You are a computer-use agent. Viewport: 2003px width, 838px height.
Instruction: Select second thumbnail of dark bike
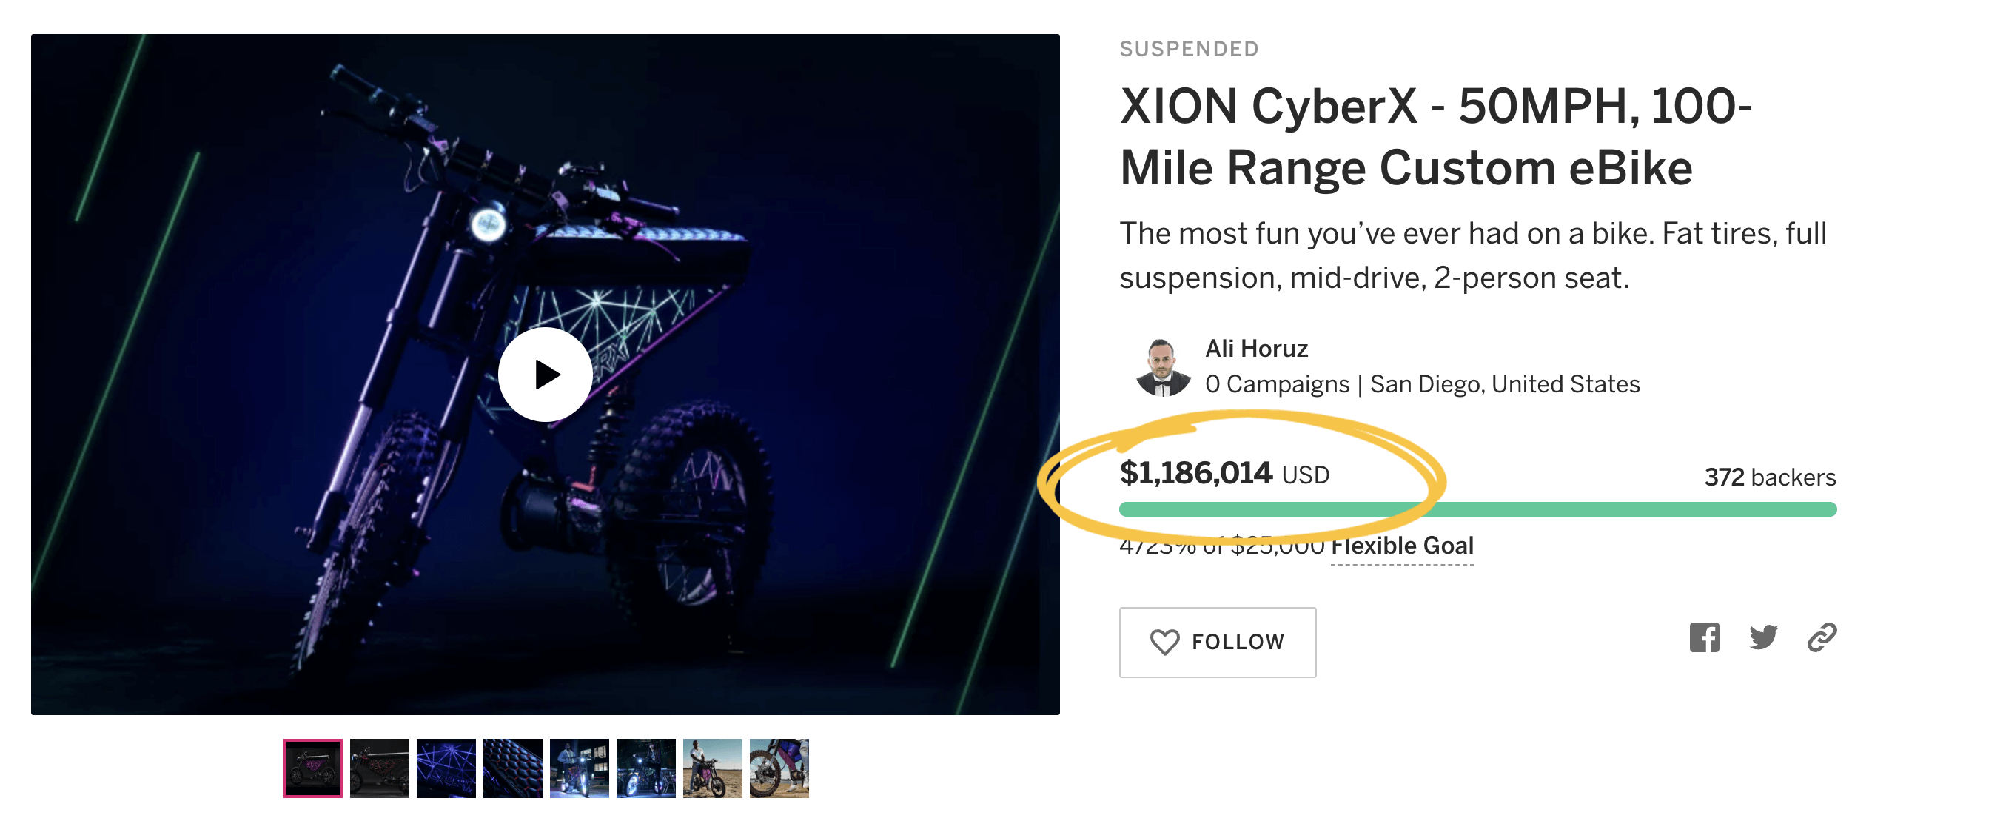[380, 768]
